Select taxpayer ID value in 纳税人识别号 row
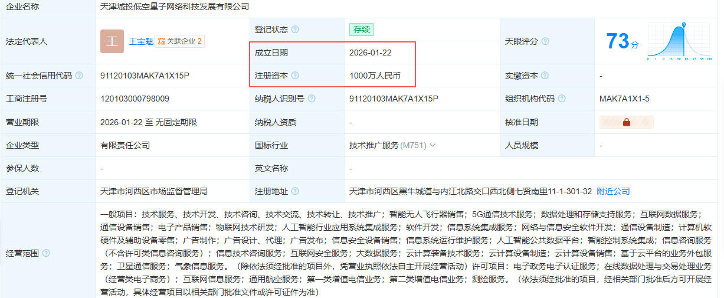The width and height of the screenshot is (724, 298). pos(394,99)
